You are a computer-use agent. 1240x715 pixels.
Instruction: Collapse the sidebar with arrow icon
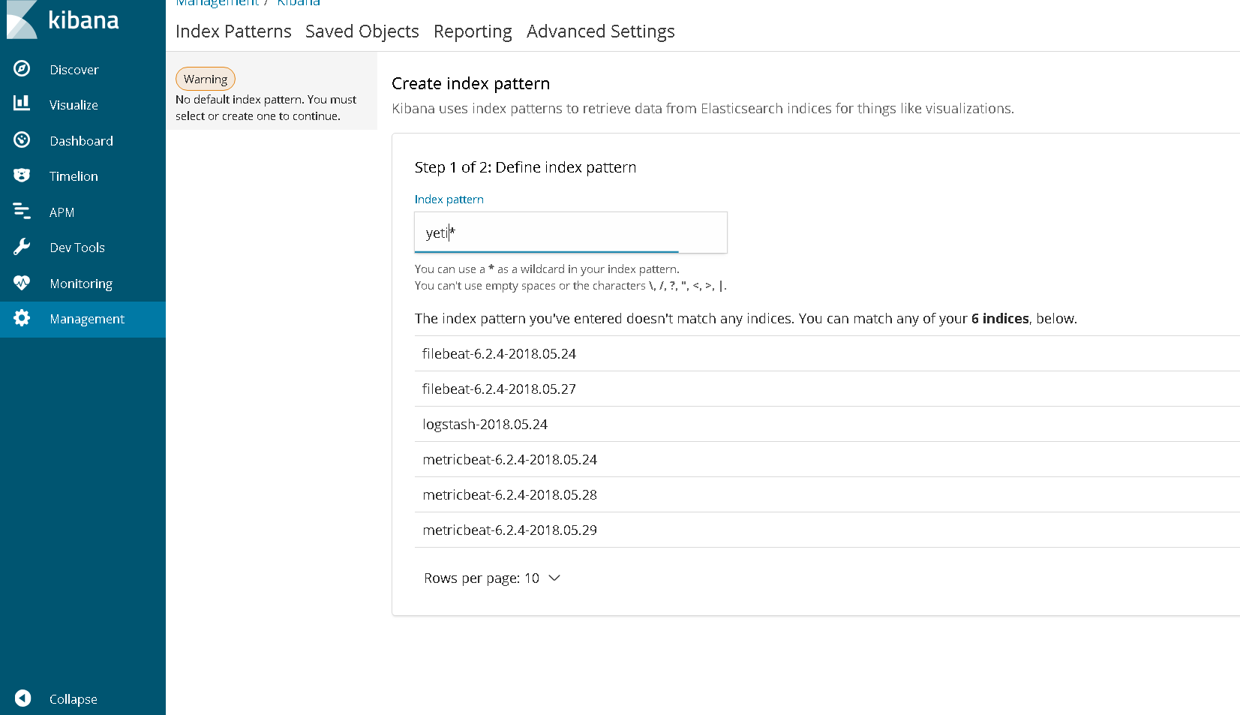23,698
